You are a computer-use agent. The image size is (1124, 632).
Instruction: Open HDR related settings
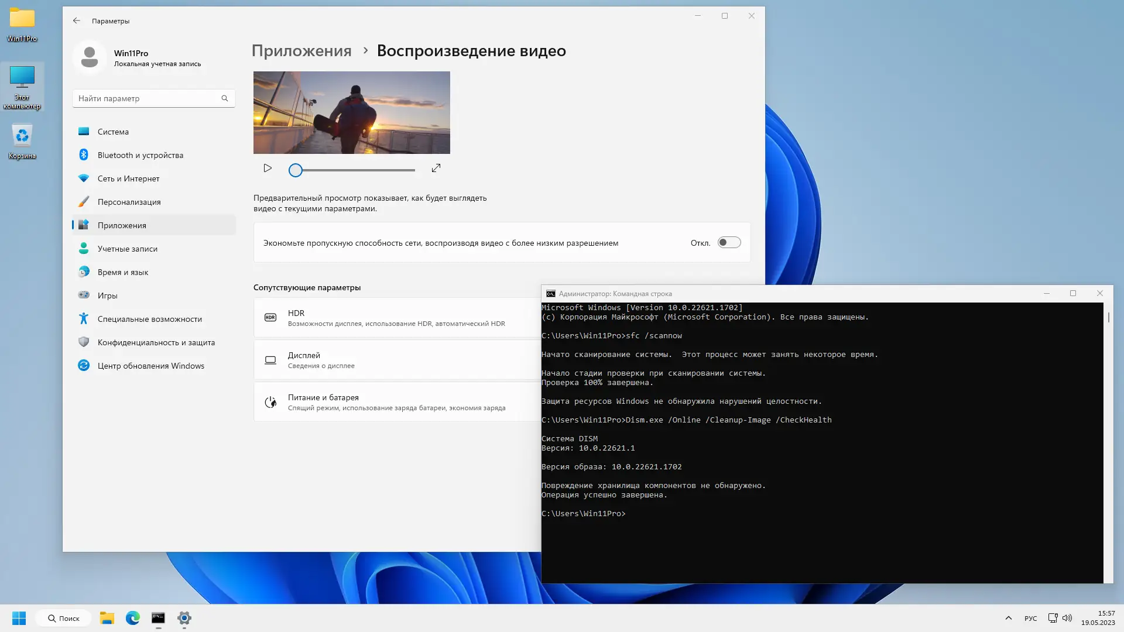396,318
